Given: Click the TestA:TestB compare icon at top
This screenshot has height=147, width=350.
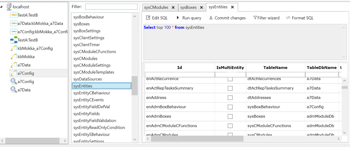Looking at the screenshot, I should point(14,15).
